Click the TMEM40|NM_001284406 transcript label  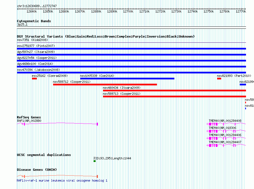(225, 135)
